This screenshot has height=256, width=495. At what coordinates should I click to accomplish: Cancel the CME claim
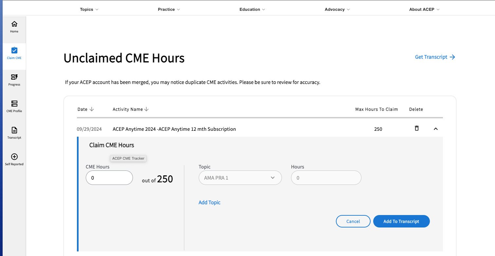point(353,221)
